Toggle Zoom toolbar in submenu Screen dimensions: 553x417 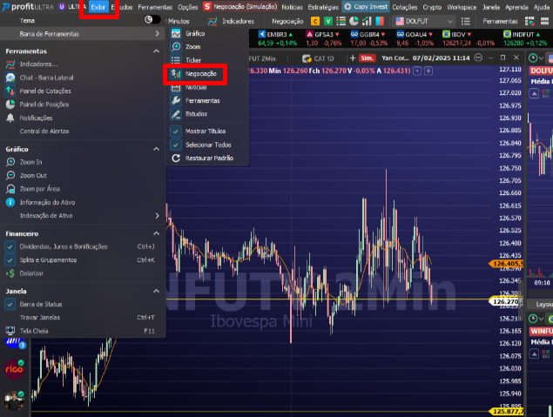(x=193, y=46)
